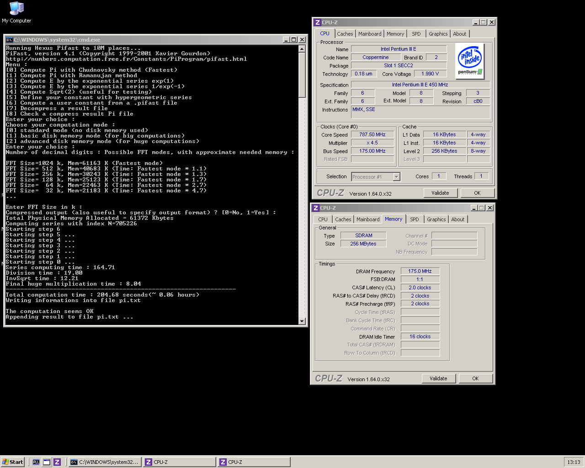The image size is (585, 468).
Task: Click the Instructions field MMX, SSE
Action: 420,112
